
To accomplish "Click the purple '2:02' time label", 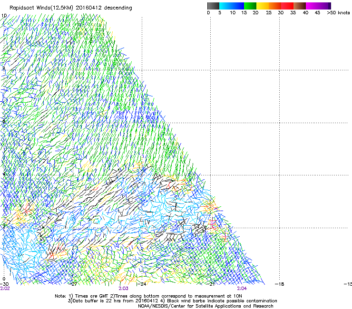I will click(5, 289).
